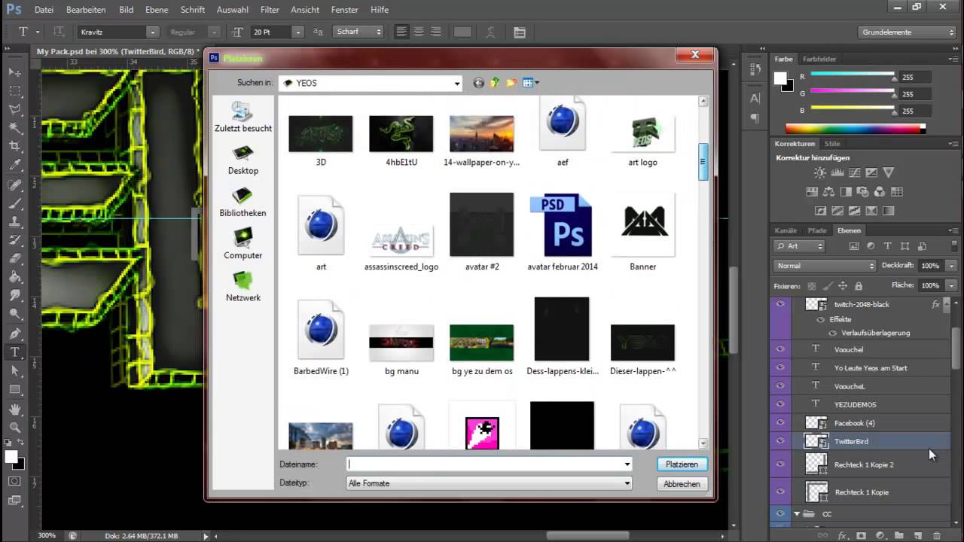Click the Platzieren button
This screenshot has height=542, width=964.
click(x=682, y=464)
